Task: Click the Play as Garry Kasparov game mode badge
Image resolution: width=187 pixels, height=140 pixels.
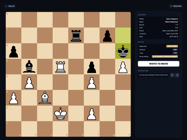Action: pos(165,56)
